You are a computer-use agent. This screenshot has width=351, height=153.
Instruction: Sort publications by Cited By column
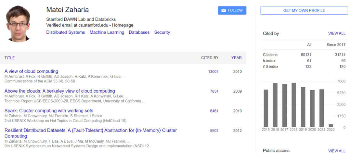click(x=210, y=58)
